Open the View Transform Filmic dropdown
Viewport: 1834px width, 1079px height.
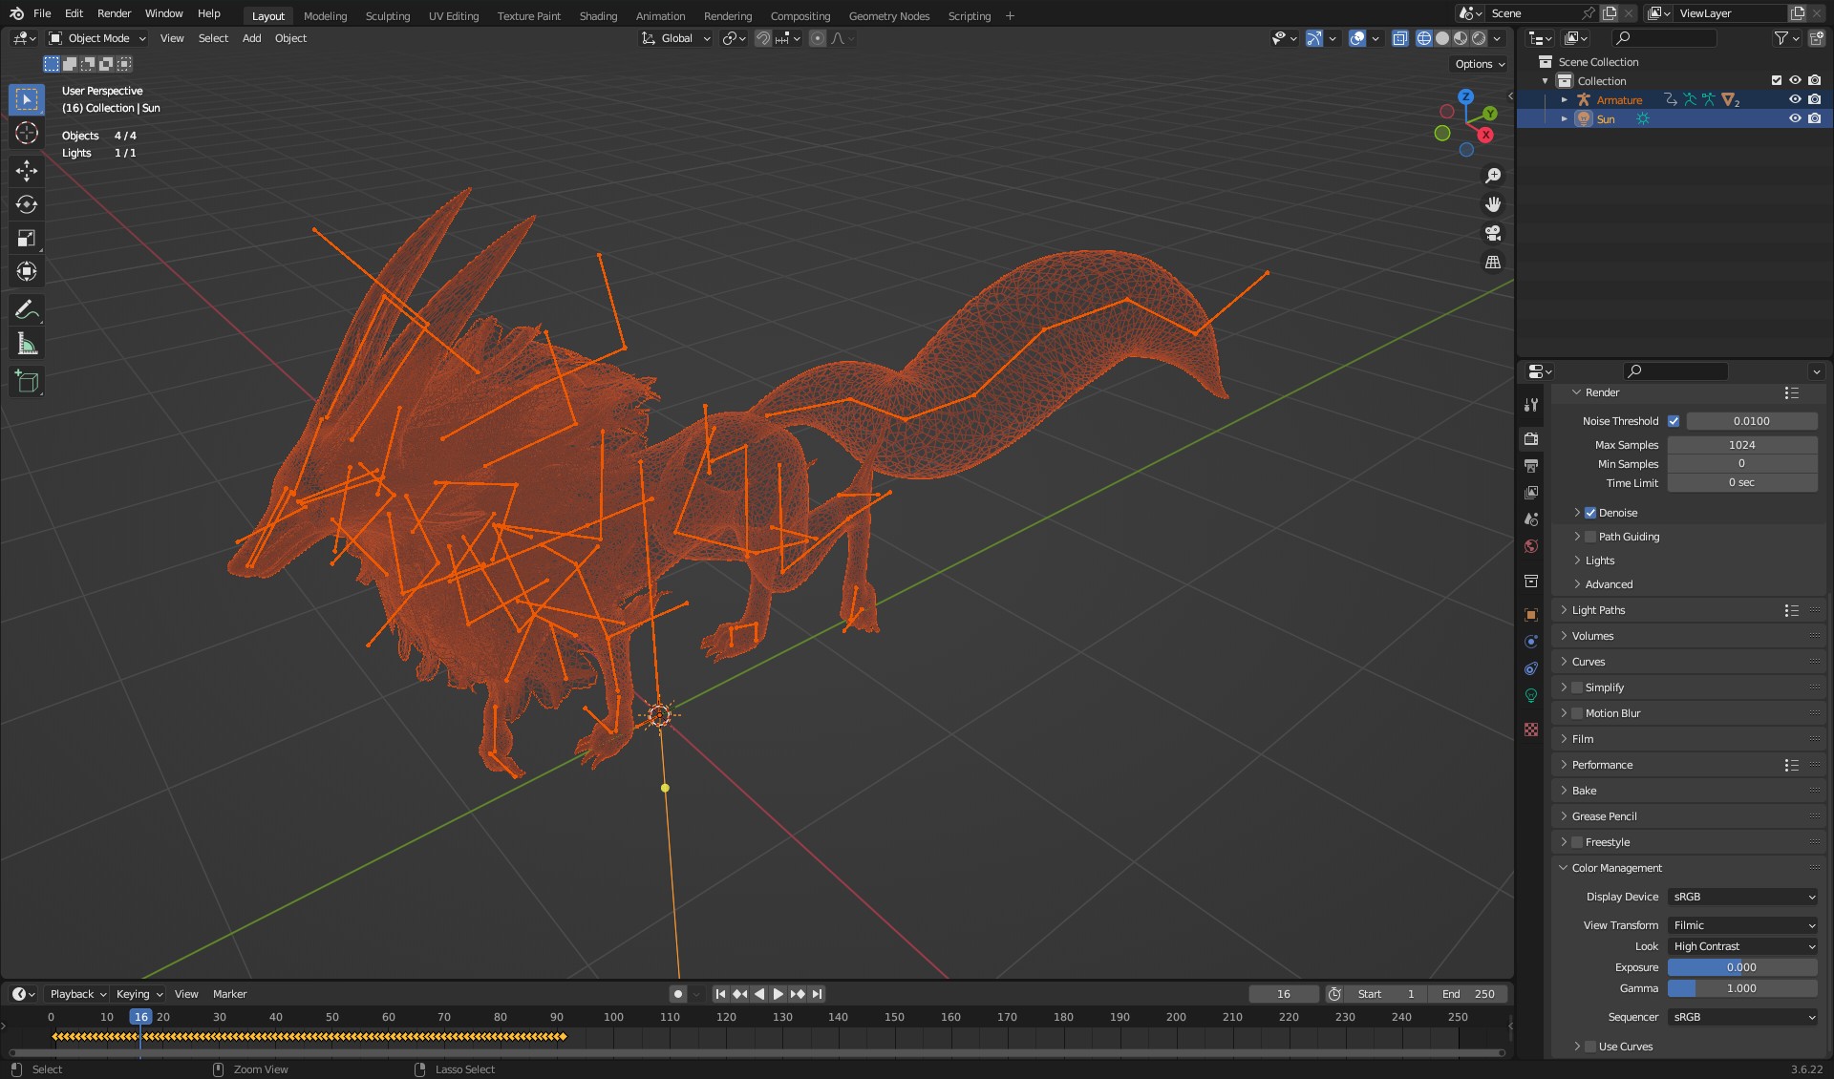[1742, 925]
